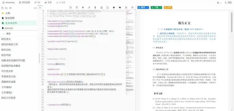Image resolution: width=234 pixels, height=111 pixels.
Task: Open the share (分享) menu
Action: click(x=48, y=3)
